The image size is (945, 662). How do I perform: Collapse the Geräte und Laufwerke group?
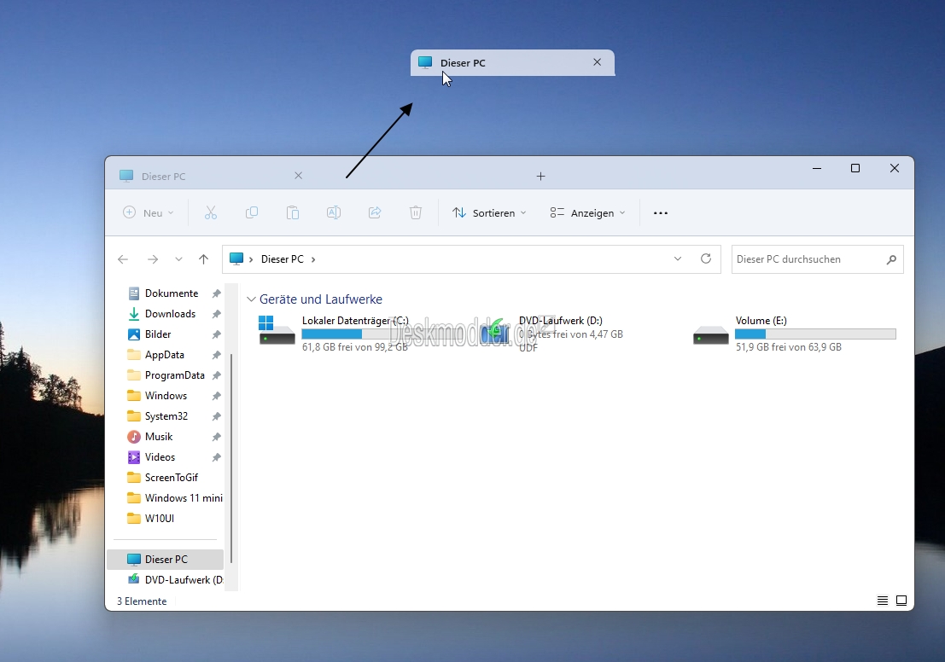tap(251, 299)
